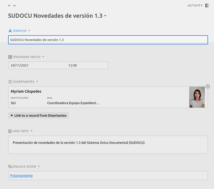The image size is (214, 189).
Task: Click the URL icon beside Enlace Zoom
Action: [x=10, y=167]
